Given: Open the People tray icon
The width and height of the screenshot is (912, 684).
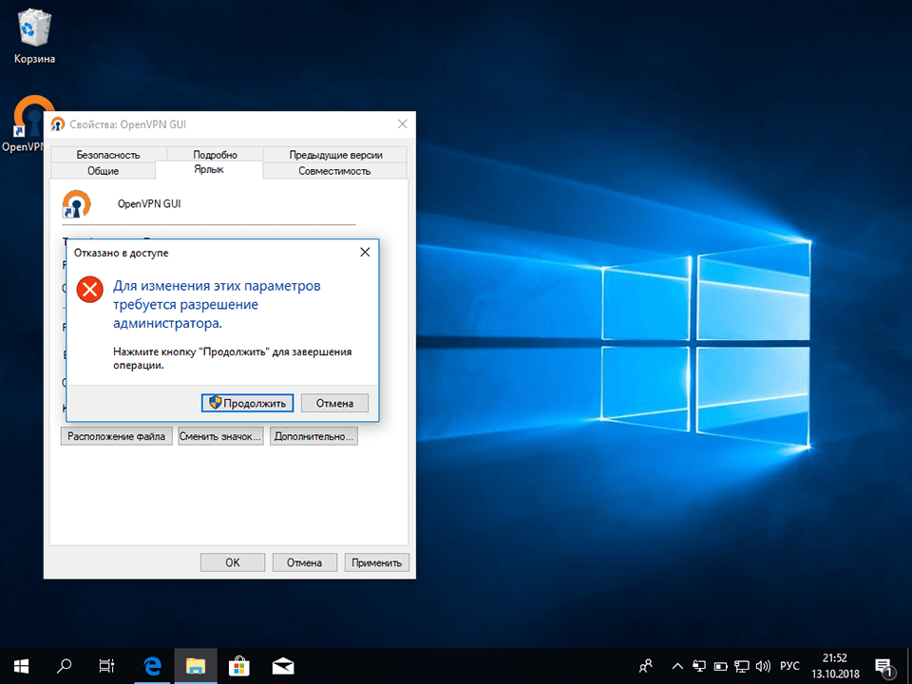Looking at the screenshot, I should tap(646, 666).
